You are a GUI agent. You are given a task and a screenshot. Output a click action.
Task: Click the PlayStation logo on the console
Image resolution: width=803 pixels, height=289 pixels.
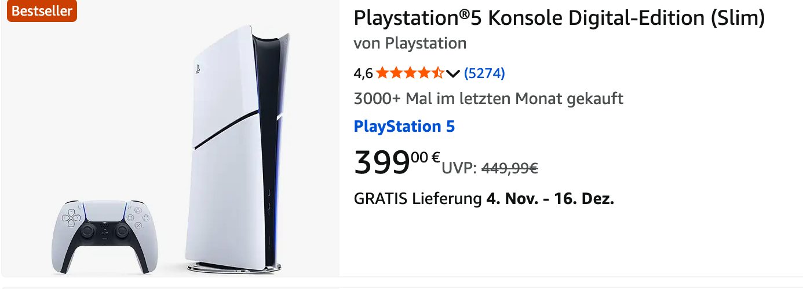198,68
